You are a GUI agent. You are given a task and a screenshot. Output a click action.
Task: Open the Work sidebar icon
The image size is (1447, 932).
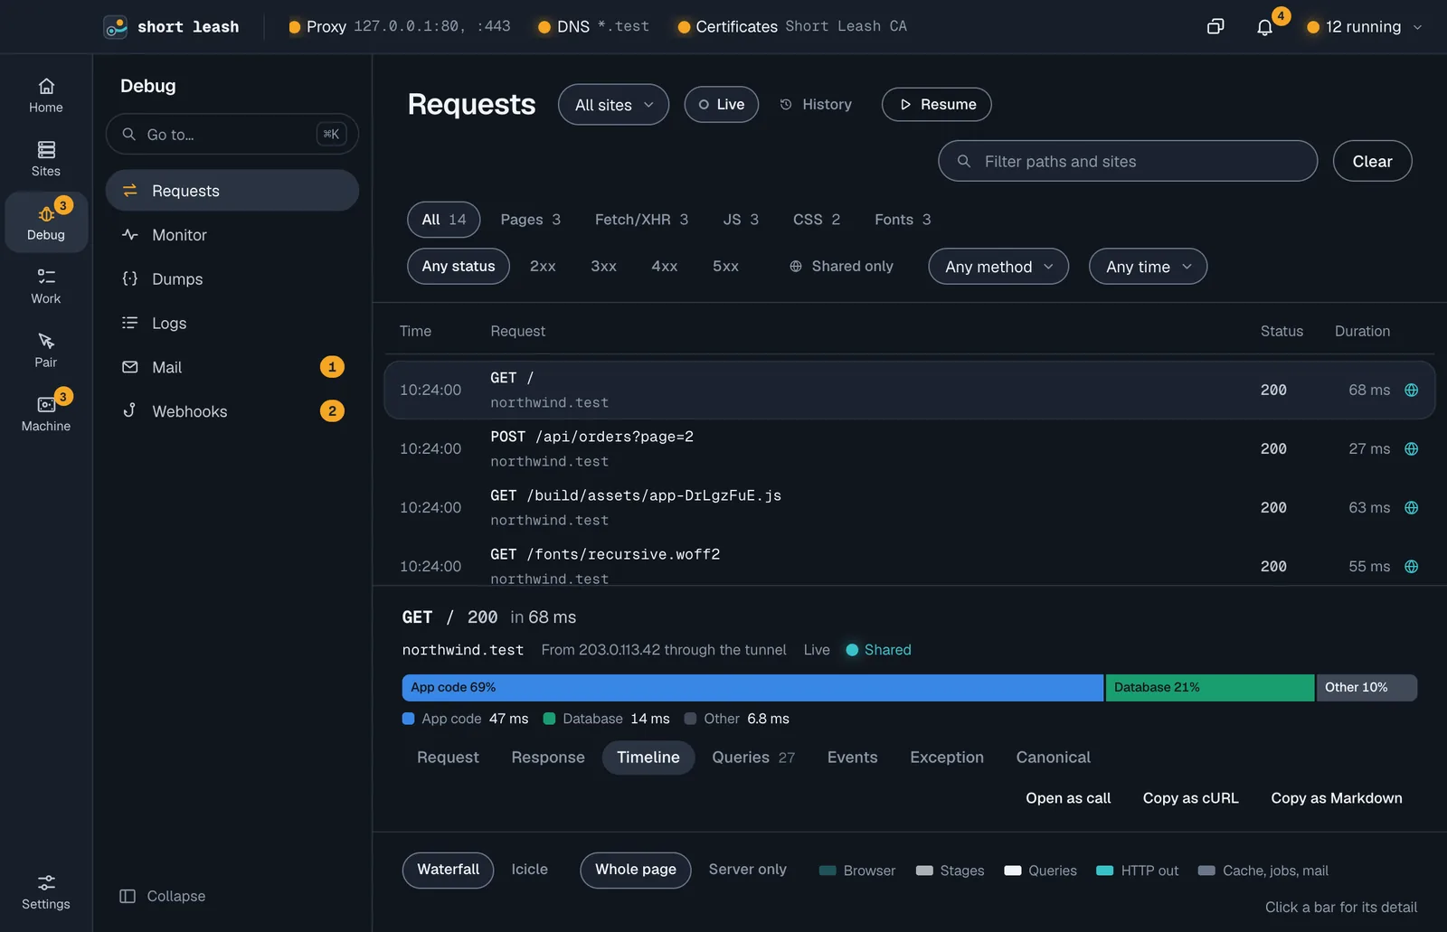click(46, 277)
